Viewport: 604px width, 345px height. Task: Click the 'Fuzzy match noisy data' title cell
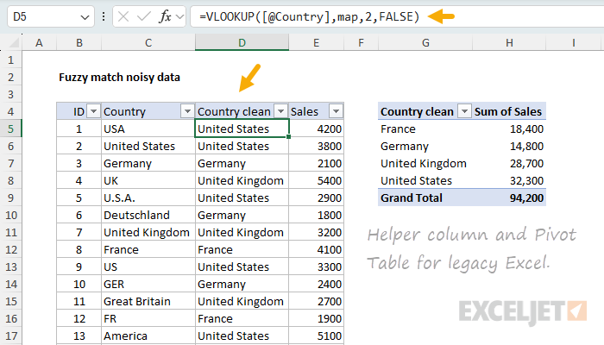point(119,77)
